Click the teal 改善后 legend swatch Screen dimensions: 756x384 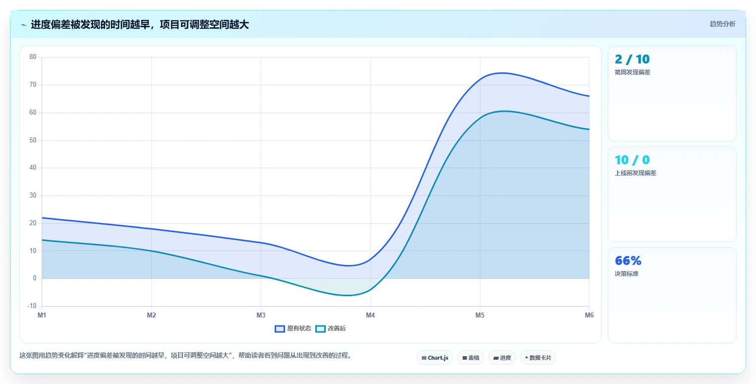(x=320, y=328)
